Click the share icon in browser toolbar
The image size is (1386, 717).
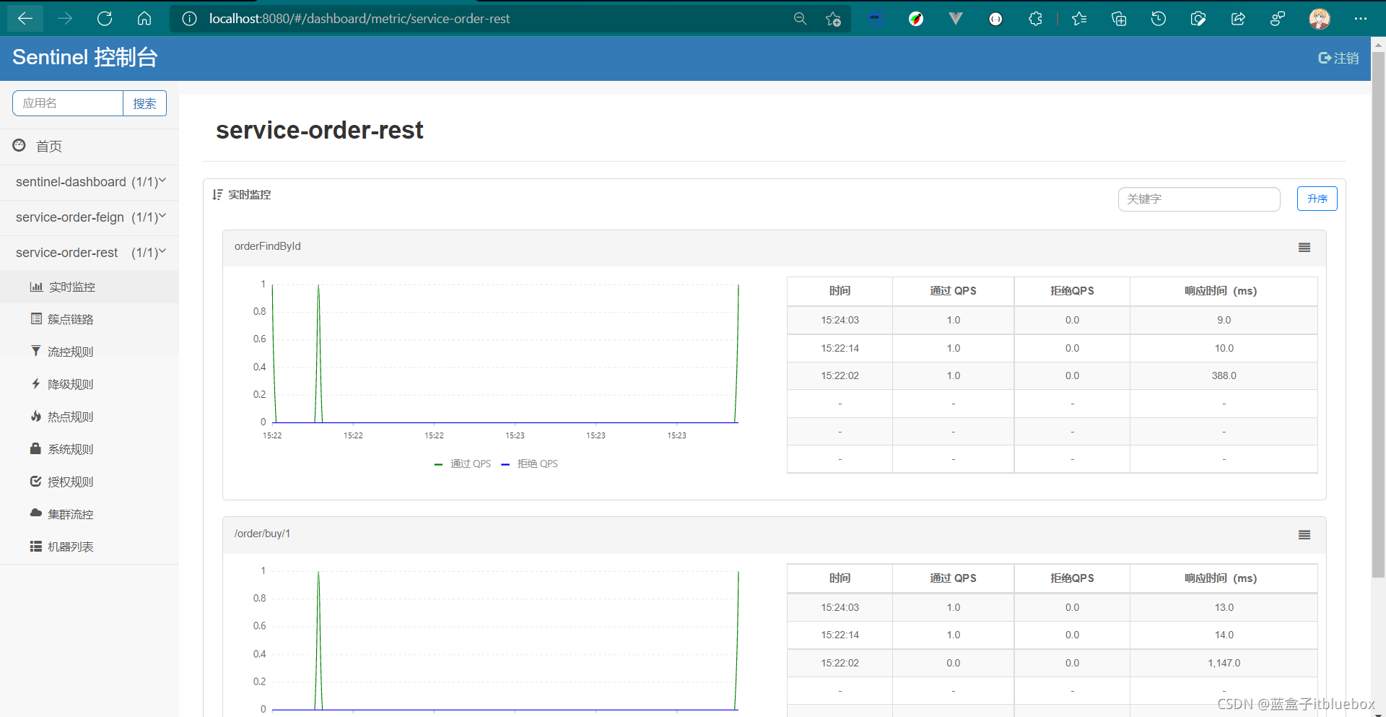click(x=1238, y=19)
